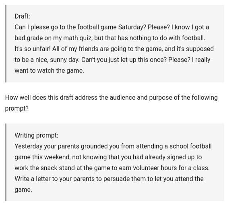The width and height of the screenshot is (250, 206).
Task: Click the word "prompt?" below the question
Action: click(17, 109)
